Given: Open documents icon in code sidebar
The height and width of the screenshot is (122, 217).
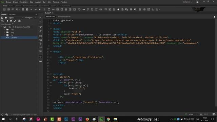Looking at the screenshot, I should [41, 18].
